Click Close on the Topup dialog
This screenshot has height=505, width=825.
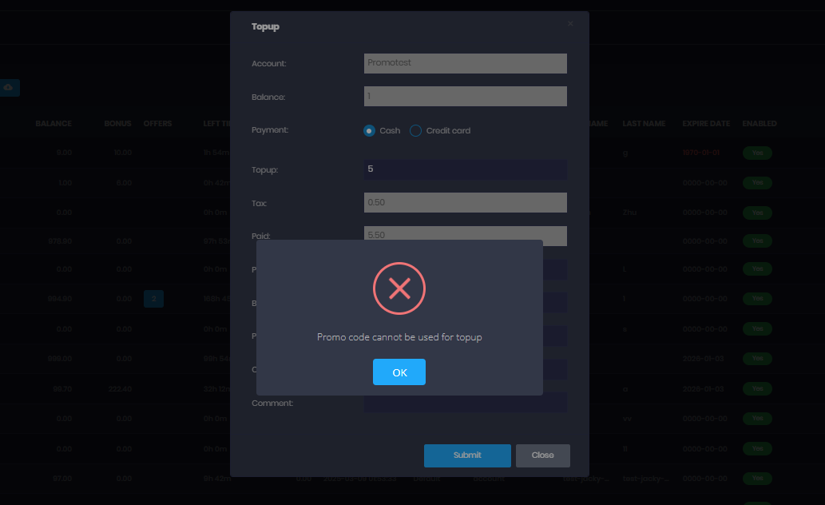click(542, 455)
